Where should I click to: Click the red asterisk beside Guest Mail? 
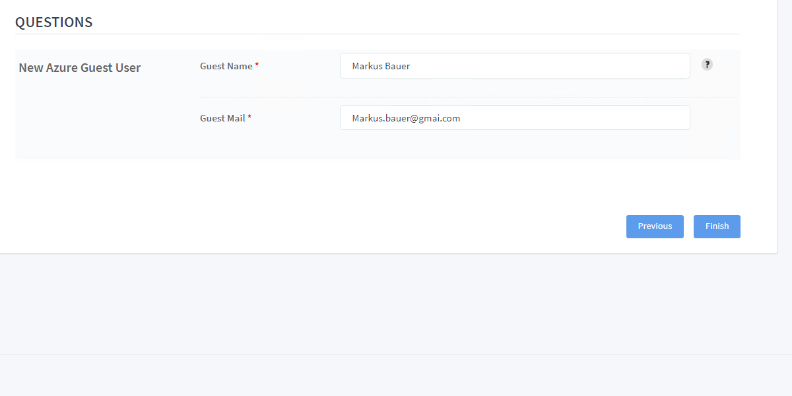tap(249, 117)
